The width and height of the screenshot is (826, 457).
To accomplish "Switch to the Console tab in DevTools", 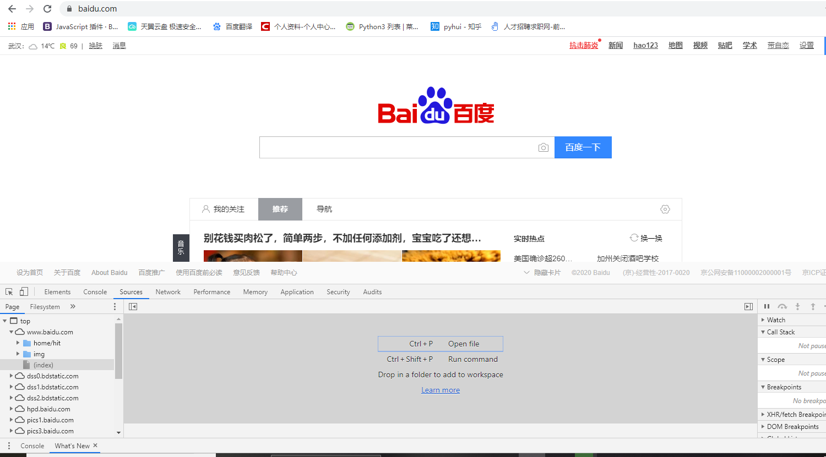I will (95, 291).
